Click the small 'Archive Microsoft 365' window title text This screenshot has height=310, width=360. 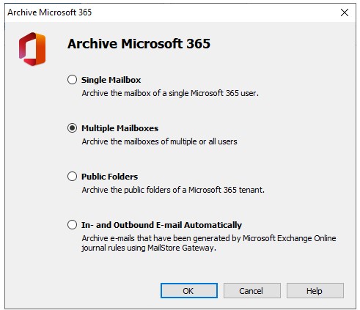tap(50, 12)
